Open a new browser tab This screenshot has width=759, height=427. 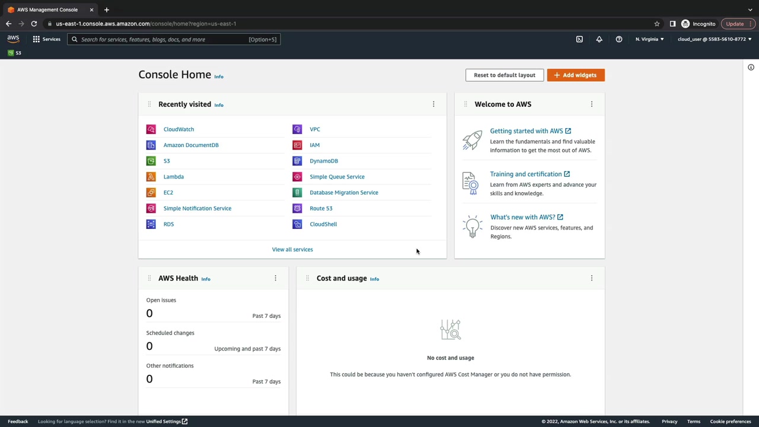pos(107,9)
